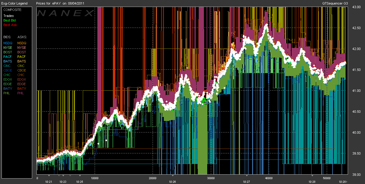Click the 40.50 price axis label
The image size is (365, 184).
coord(357,112)
